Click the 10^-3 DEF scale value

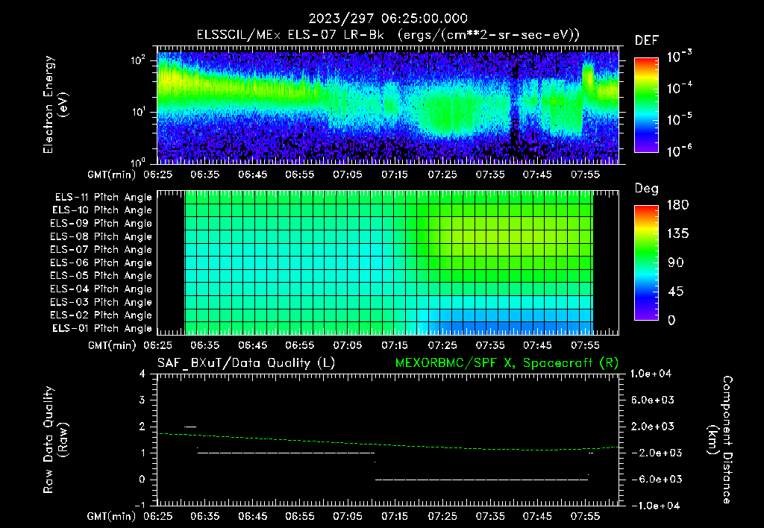click(x=679, y=57)
